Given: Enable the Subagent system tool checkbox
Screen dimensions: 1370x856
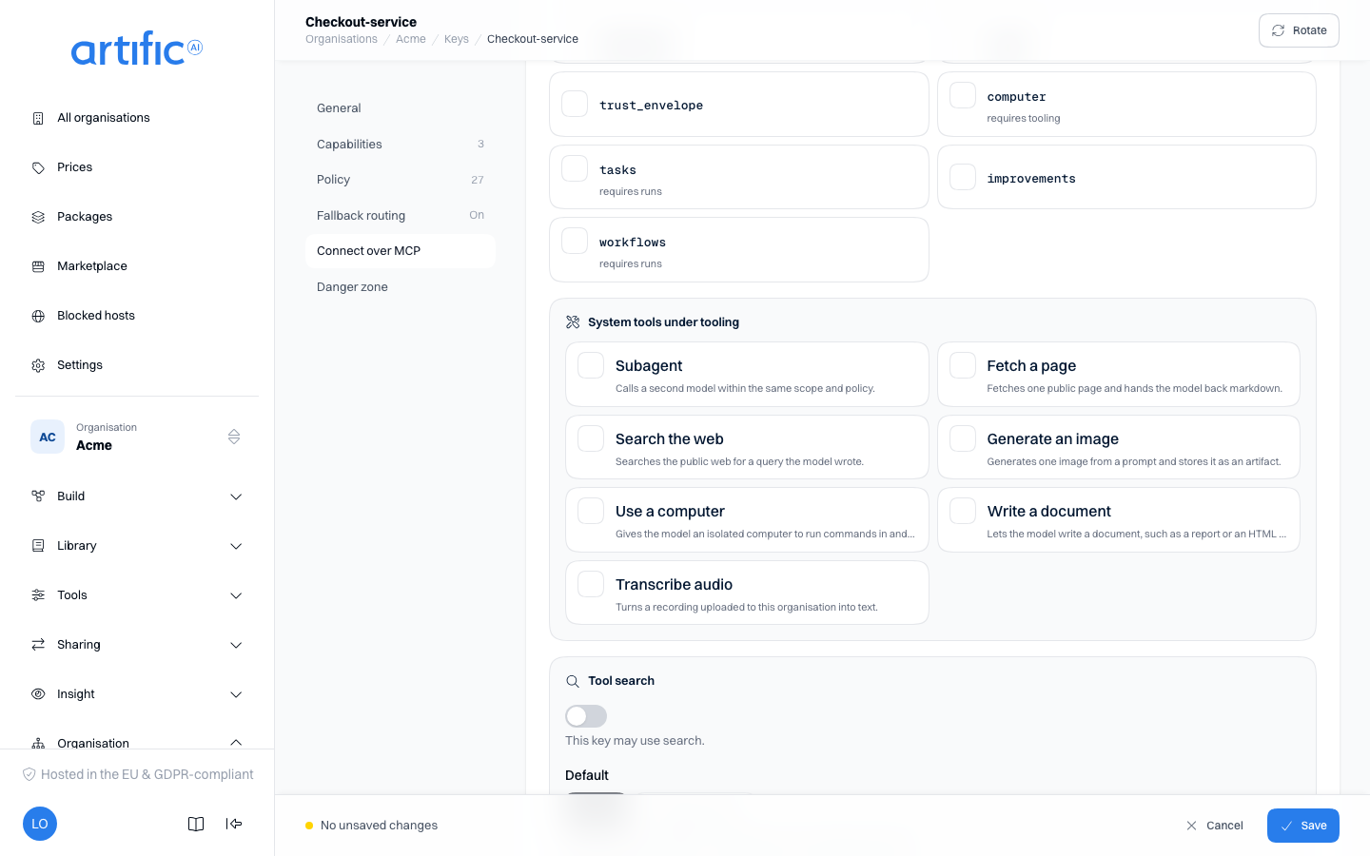Looking at the screenshot, I should 591,365.
